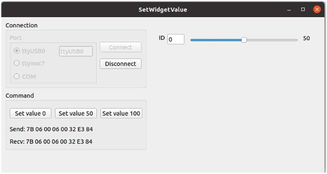This screenshot has width=327, height=174.
Task: Click the ttyUSB0 port text field
Action: [76, 51]
